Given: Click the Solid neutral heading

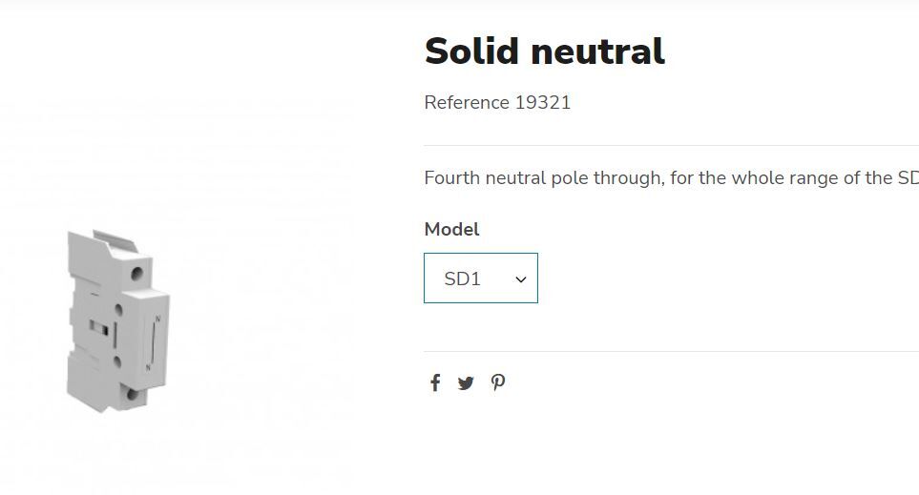Looking at the screenshot, I should click(545, 51).
